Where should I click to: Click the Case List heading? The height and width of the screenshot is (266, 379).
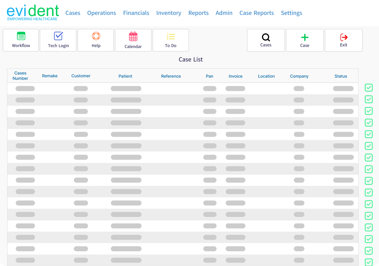[191, 59]
